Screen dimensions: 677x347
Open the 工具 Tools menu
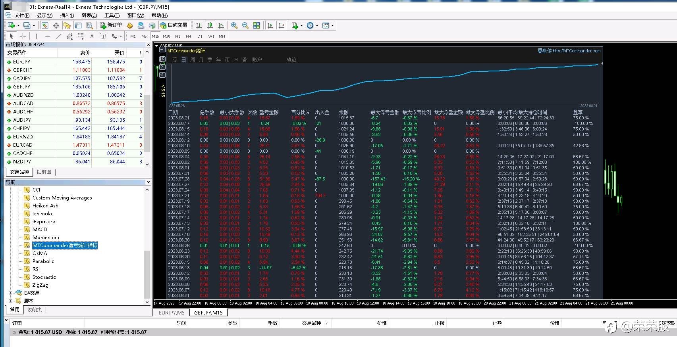112,15
